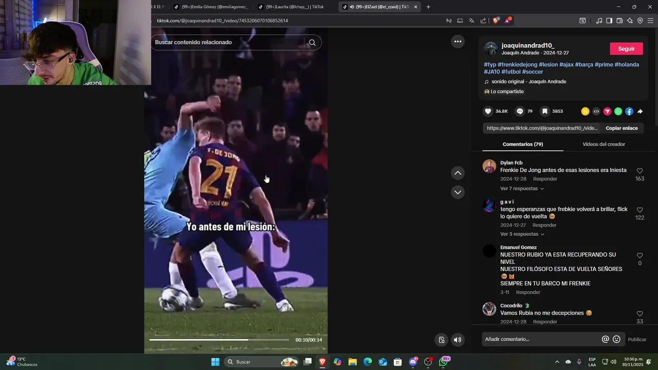Click the translate page icon
Viewport: 658px width, 370px height.
coord(471,21)
